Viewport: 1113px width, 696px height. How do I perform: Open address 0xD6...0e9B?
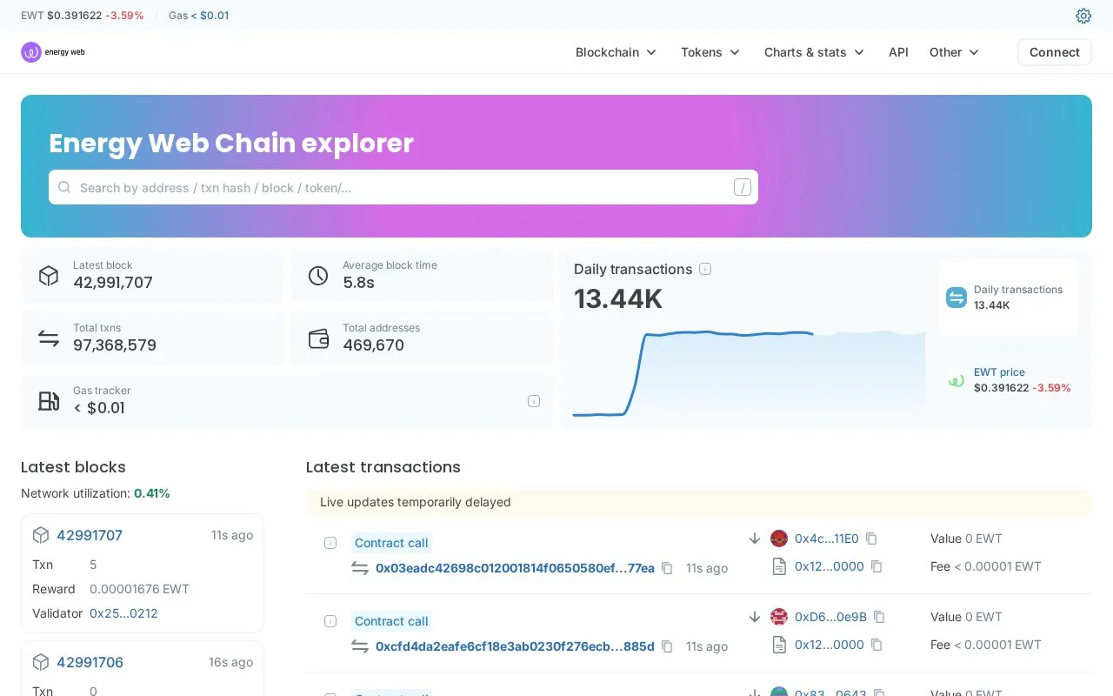point(830,617)
